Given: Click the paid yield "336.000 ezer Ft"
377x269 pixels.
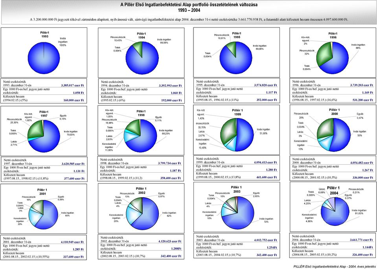Looking at the screenshot, I should tap(363, 178).
